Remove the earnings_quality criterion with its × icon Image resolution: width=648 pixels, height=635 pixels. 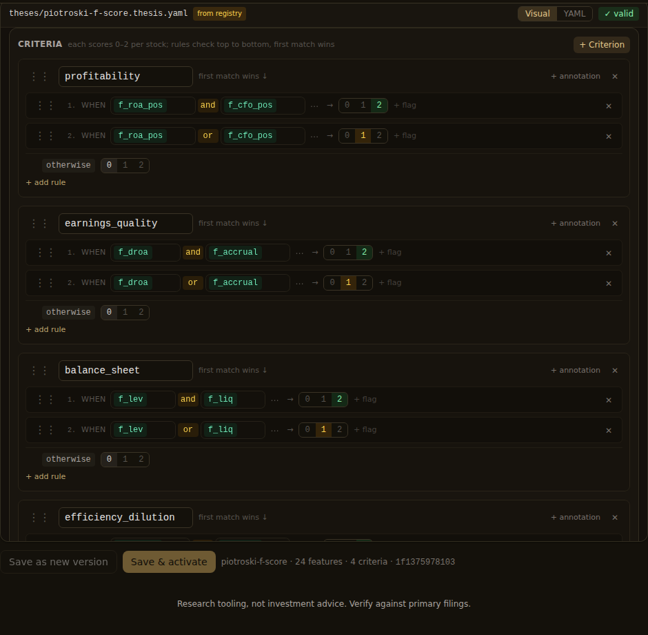pyautogui.click(x=615, y=224)
